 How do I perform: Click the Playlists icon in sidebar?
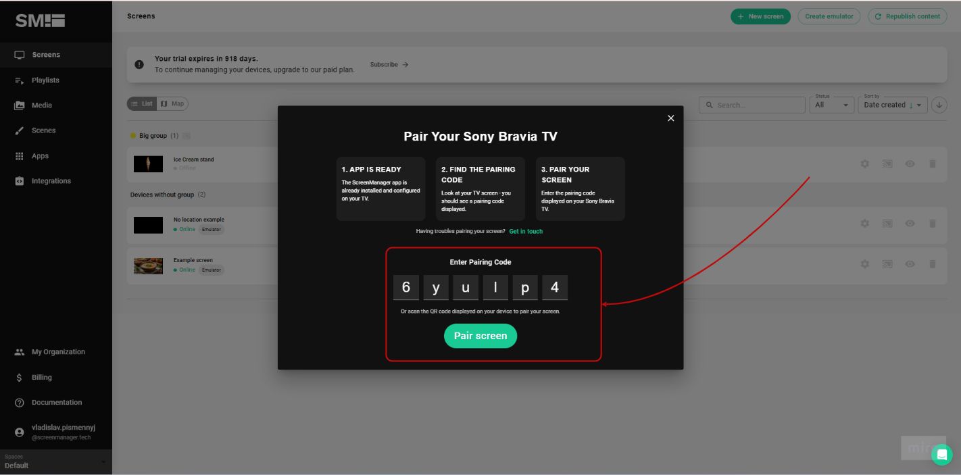coord(20,80)
